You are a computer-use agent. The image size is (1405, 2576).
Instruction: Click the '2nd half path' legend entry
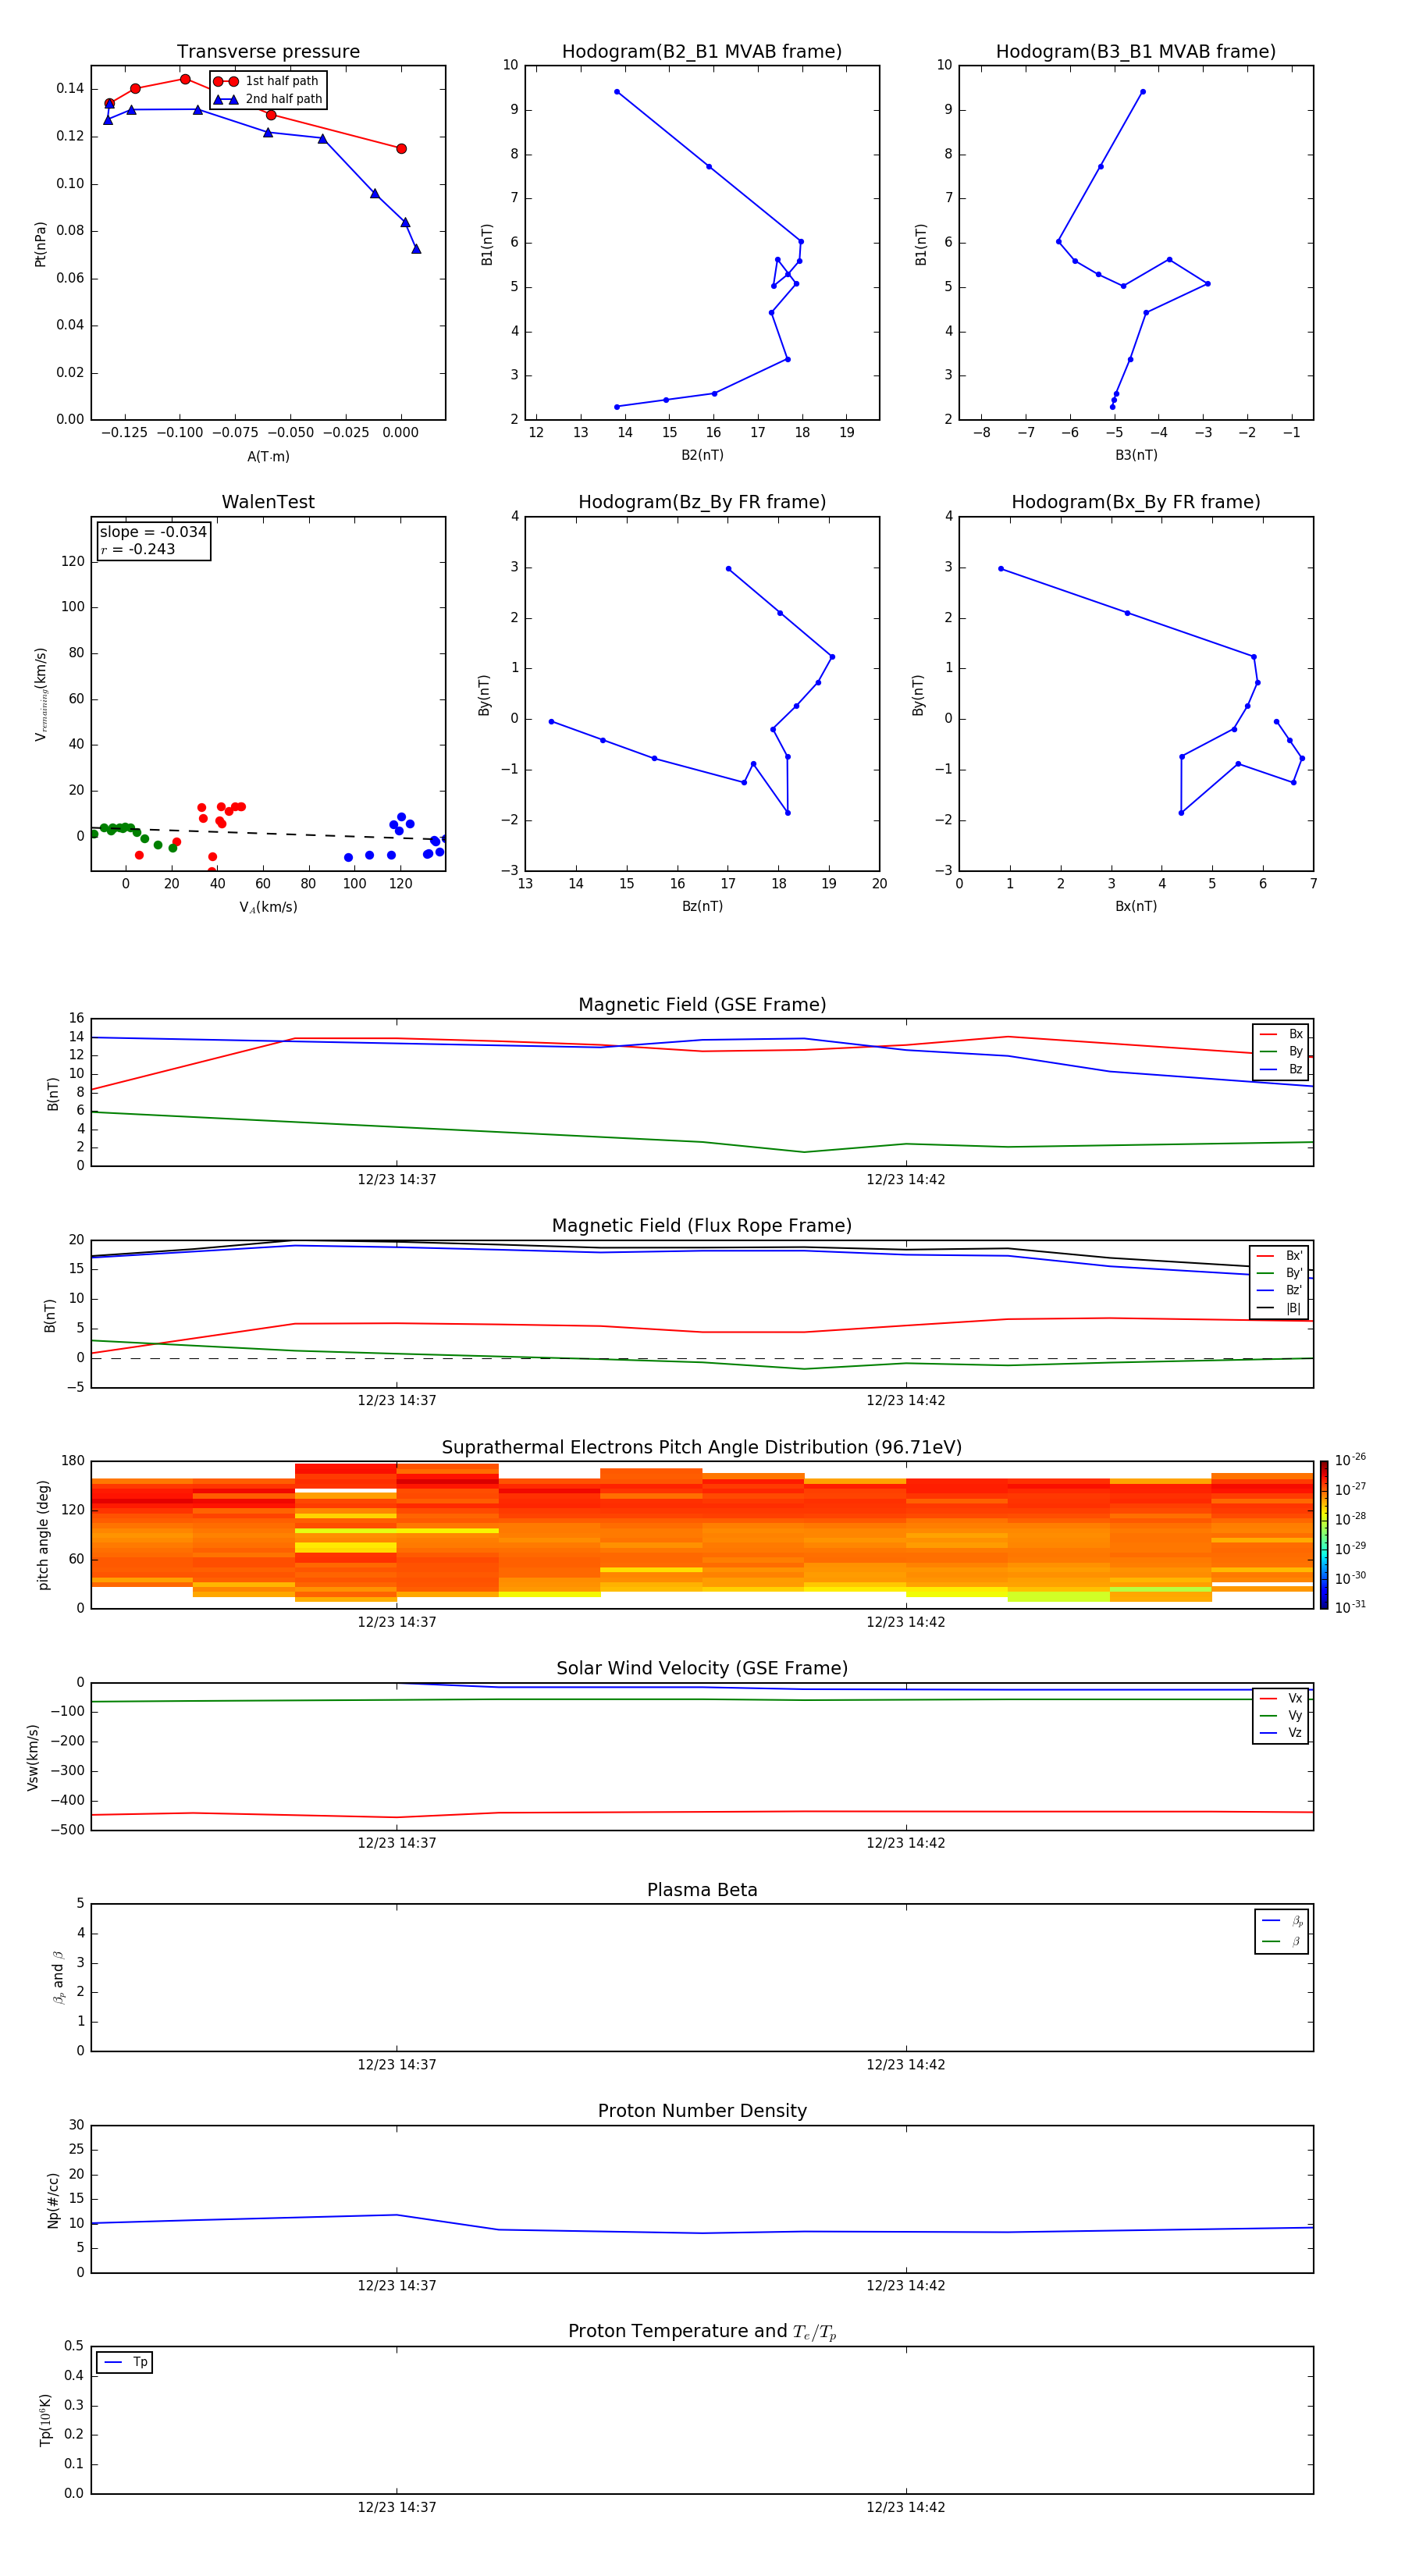268,99
